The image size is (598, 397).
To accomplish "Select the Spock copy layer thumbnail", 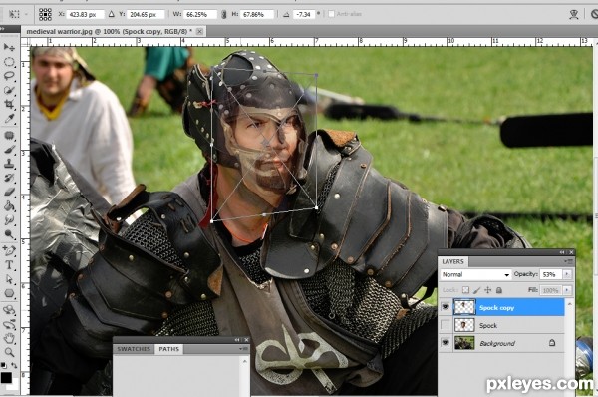I will click(464, 307).
